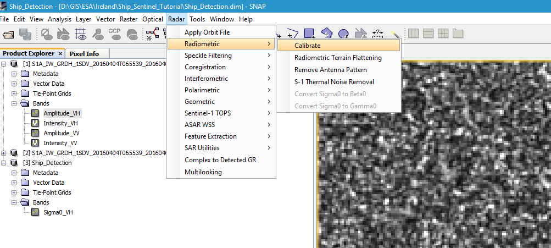The image size is (551, 248).
Task: Expand the Tie-Point Grids node of product 1
Action: pos(14,93)
